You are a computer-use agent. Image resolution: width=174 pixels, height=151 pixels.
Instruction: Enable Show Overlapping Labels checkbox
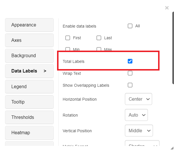130,85
